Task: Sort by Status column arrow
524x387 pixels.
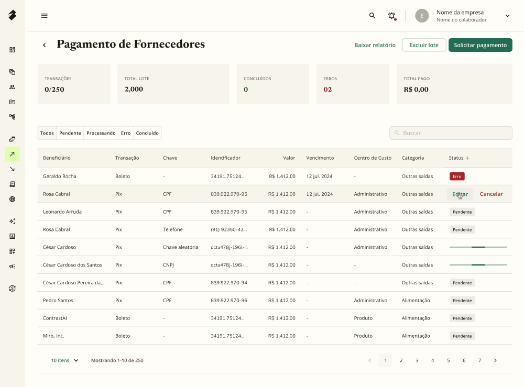Action: 467,158
